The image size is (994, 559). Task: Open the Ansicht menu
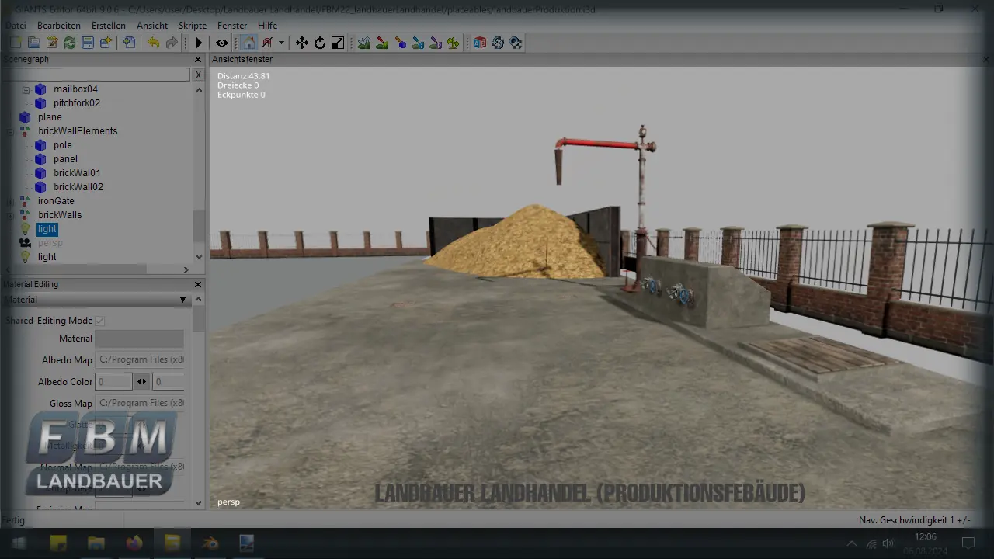pos(152,26)
